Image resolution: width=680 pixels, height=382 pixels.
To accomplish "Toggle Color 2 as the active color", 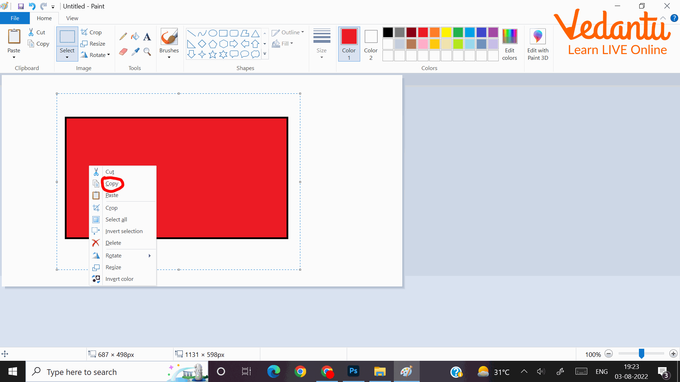I will click(x=371, y=44).
